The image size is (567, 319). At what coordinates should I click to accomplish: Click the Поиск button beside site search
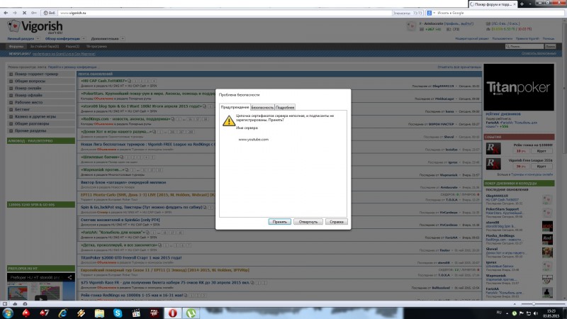click(x=551, y=46)
